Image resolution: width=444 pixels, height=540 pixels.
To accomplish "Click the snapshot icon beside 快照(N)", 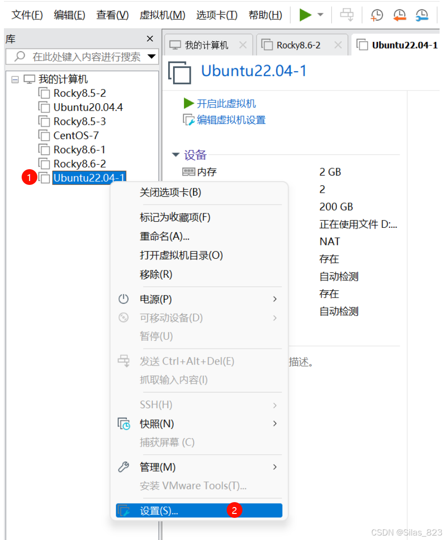I will click(x=124, y=423).
